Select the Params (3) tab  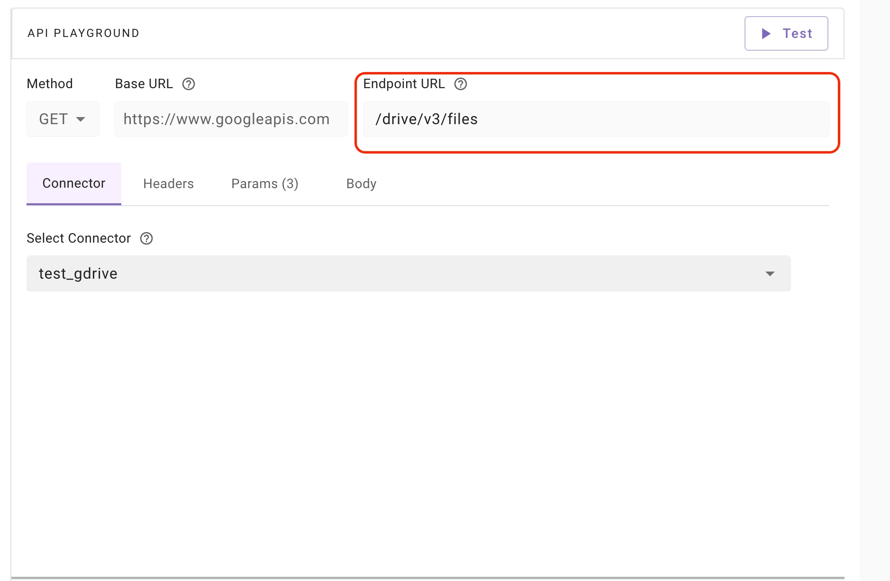click(264, 183)
